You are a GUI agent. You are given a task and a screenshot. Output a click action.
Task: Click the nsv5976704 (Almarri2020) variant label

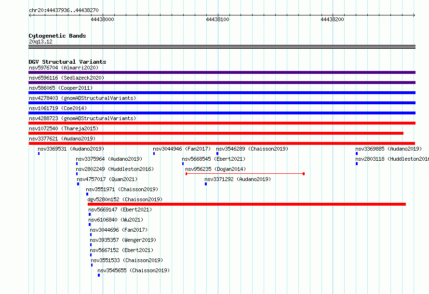coord(64,68)
